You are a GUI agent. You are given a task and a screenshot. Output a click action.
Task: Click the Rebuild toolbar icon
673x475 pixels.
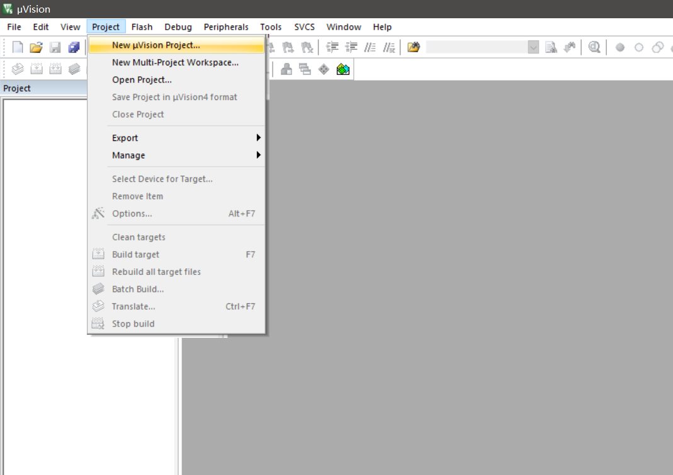[55, 69]
